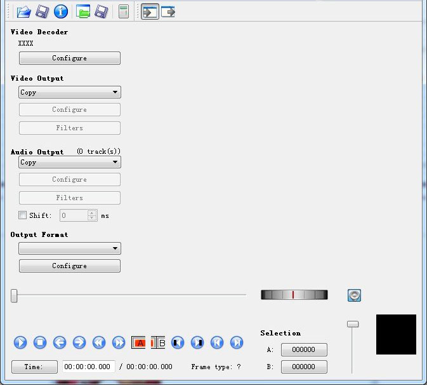
Task: Click the timeline seek slider handle
Action: [14, 295]
